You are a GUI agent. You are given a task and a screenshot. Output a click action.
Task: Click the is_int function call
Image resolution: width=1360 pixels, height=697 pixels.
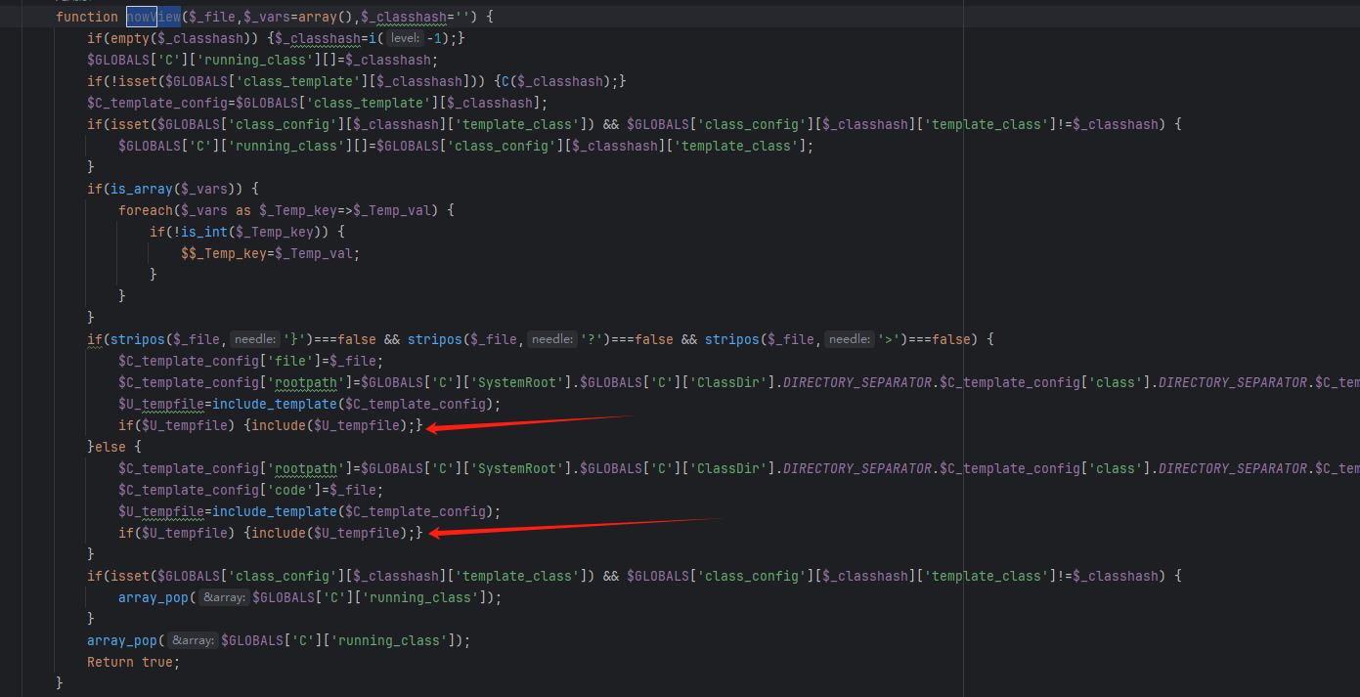pos(199,232)
